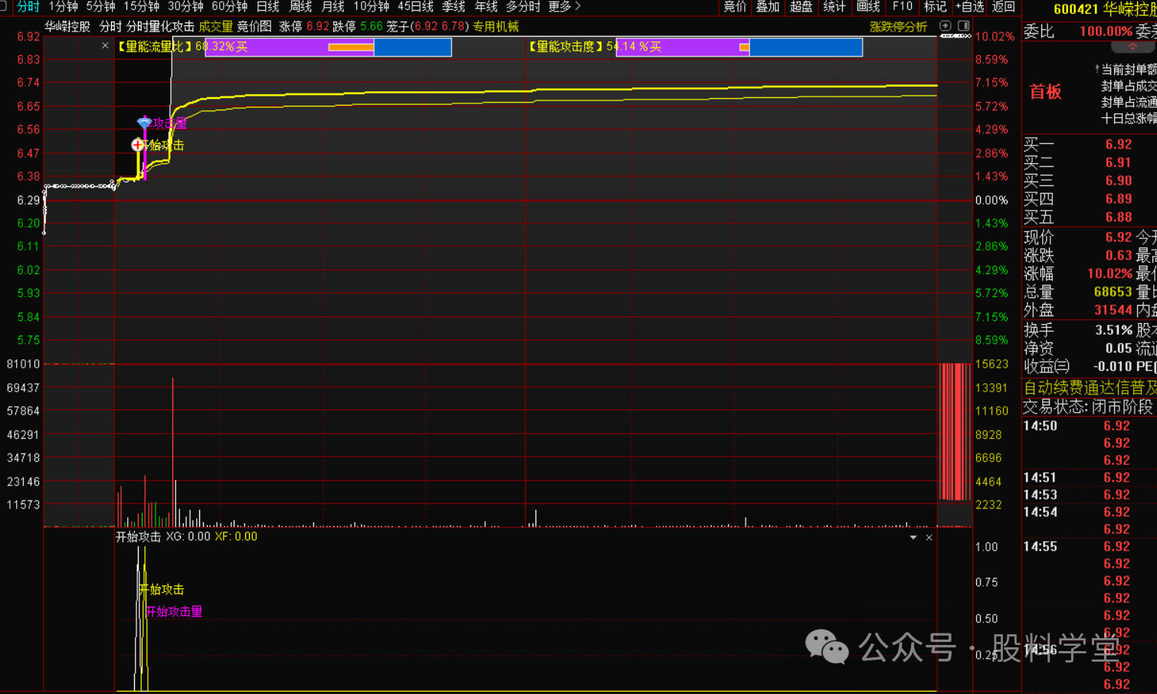Toggle 叠加 overlay mode
This screenshot has width=1157, height=694.
[767, 7]
